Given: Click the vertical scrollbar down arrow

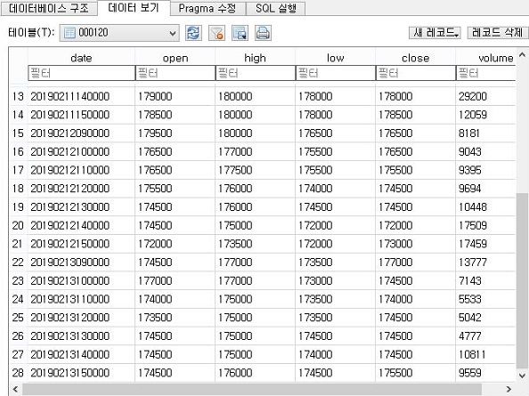Looking at the screenshot, I should click(x=522, y=376).
